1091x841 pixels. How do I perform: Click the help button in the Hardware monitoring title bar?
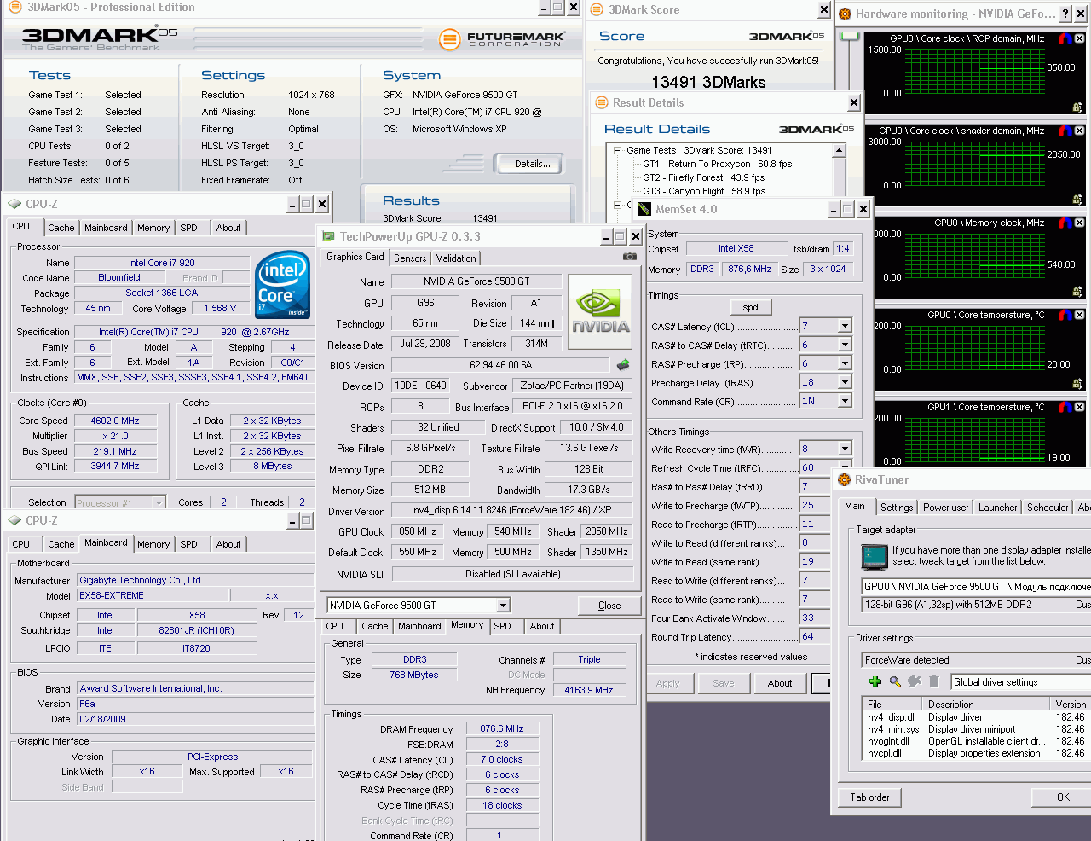[1065, 14]
